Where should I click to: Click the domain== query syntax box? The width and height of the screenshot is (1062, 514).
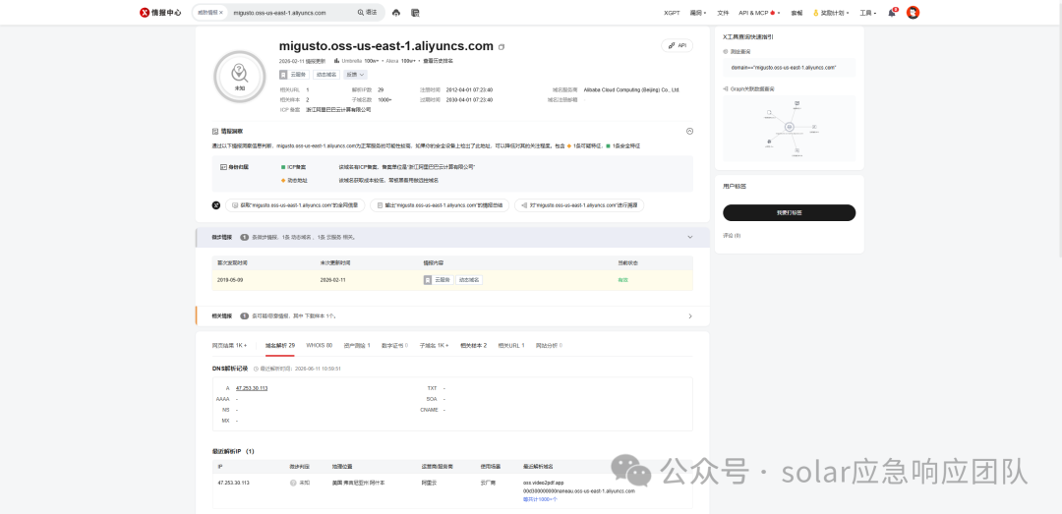click(789, 68)
